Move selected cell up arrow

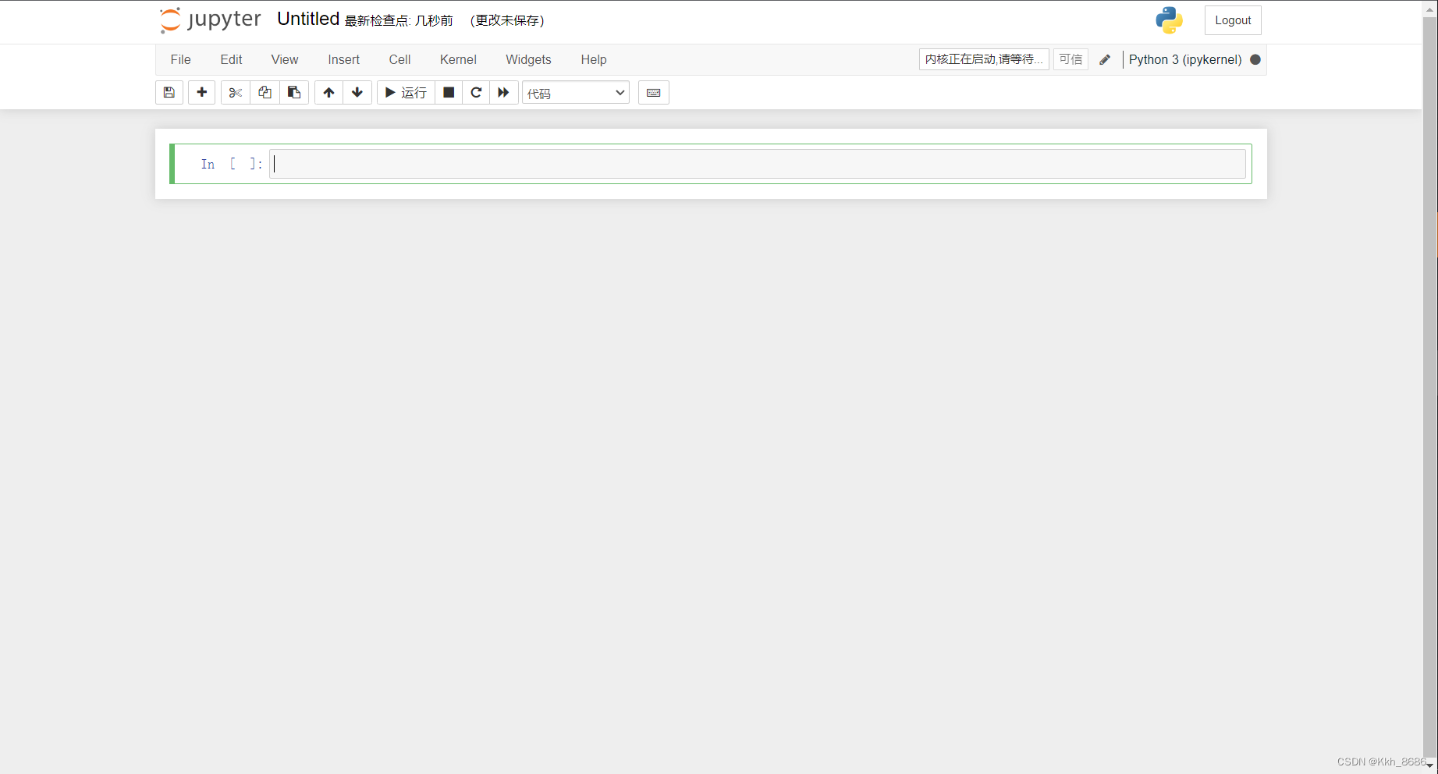[x=329, y=93]
